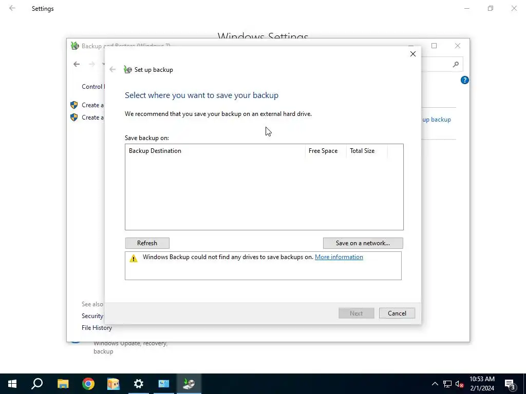This screenshot has height=394, width=526.
Task: Show hidden system tray icons
Action: point(435,384)
